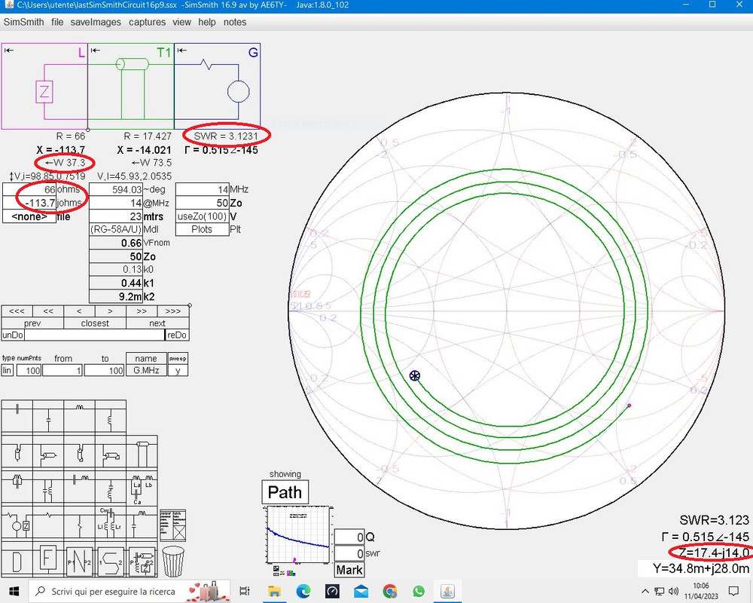753x603 pixels.
Task: Click the reDo button
Action: 177,335
